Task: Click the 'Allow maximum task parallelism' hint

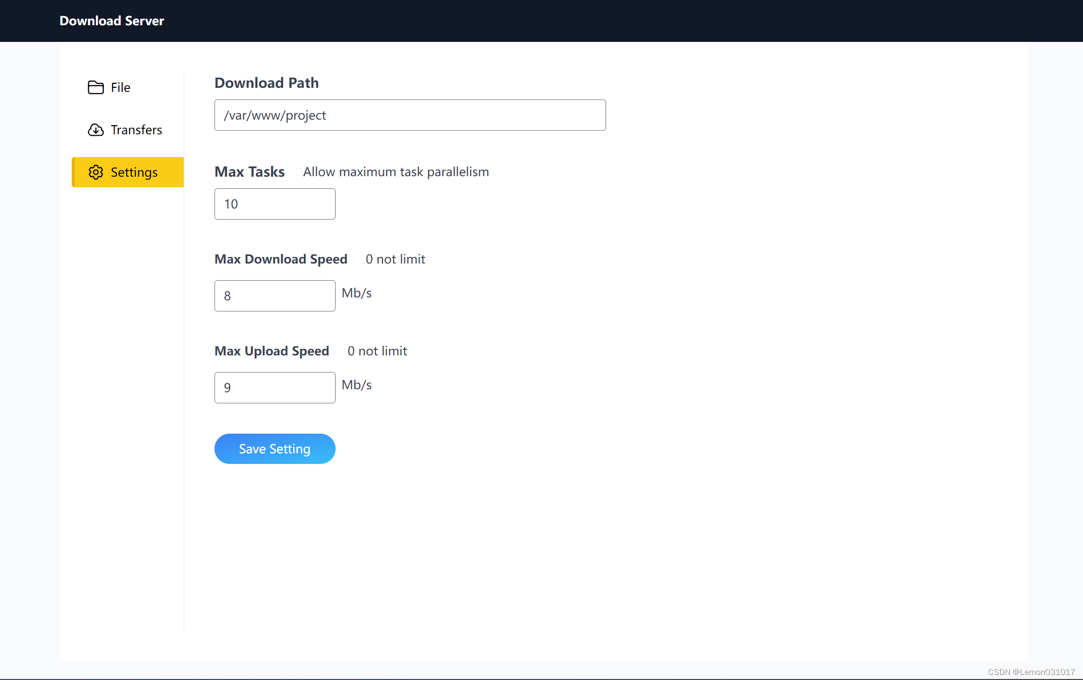Action: click(x=396, y=172)
